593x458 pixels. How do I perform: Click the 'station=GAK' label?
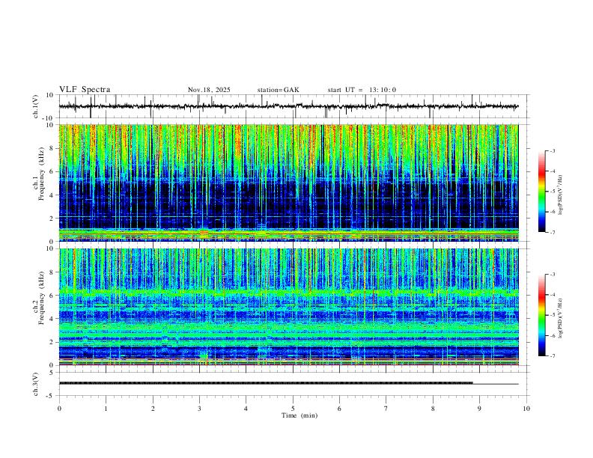coord(278,90)
